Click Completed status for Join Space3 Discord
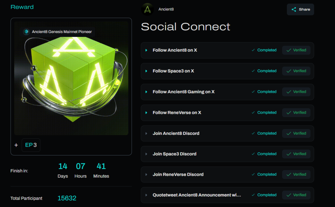The height and width of the screenshot is (207, 335). point(264,154)
